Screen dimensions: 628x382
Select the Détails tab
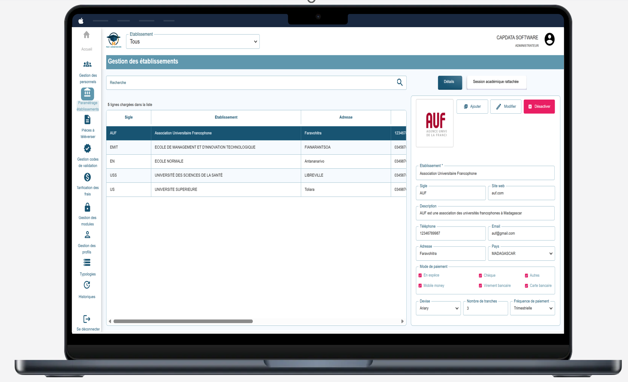449,82
